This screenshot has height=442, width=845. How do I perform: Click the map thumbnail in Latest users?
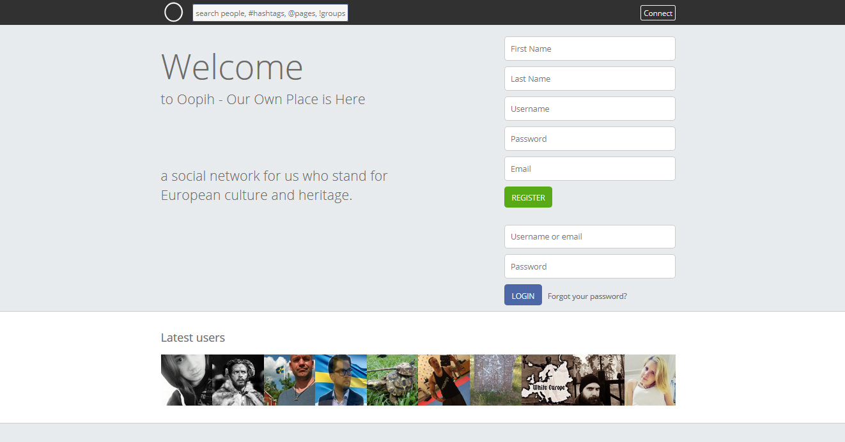point(547,380)
